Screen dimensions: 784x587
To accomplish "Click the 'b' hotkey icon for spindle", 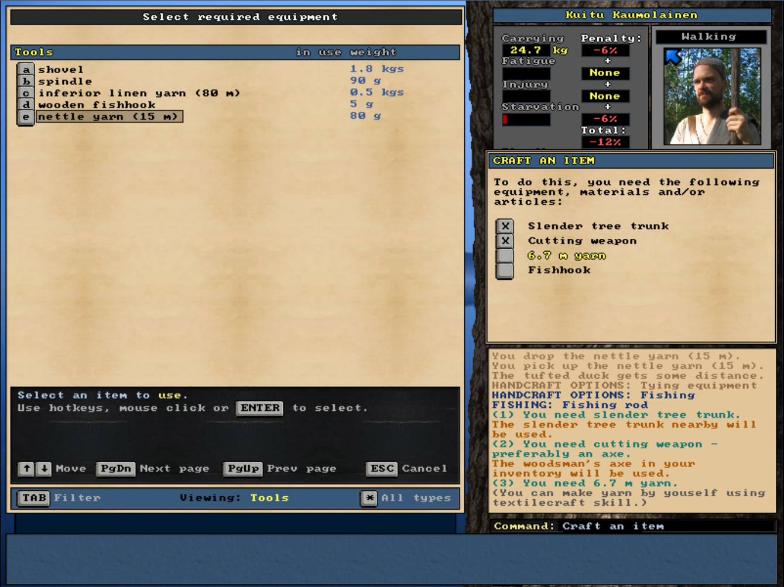I will (x=25, y=82).
